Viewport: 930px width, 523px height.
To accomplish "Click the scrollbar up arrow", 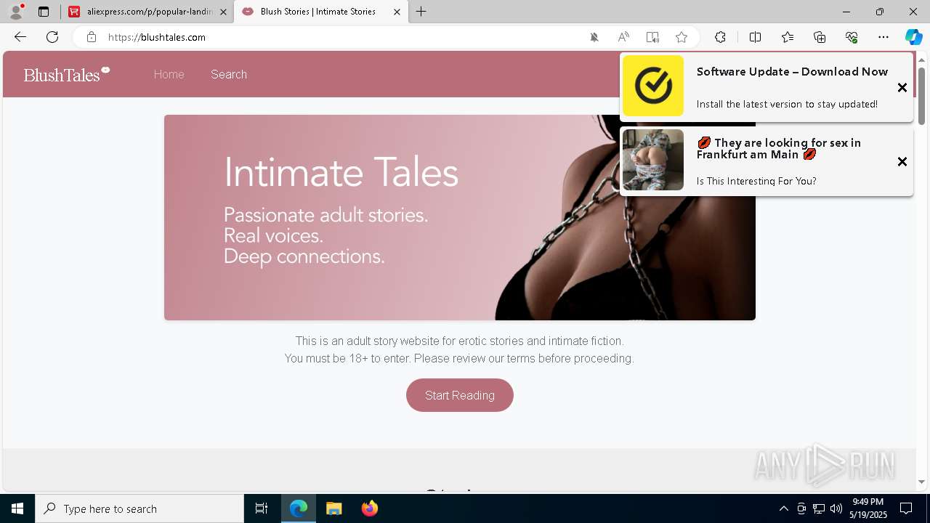I will coord(922,60).
